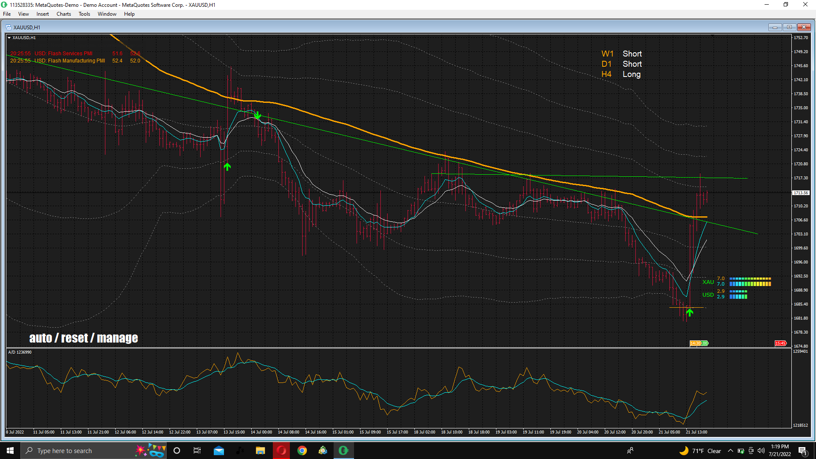The width and height of the screenshot is (816, 459).
Task: Click the MetaTrader application icon in the title bar
Action: click(4, 5)
